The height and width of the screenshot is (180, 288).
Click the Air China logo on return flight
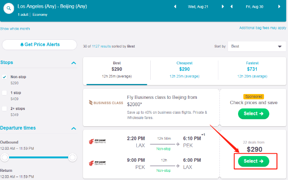click(x=97, y=163)
